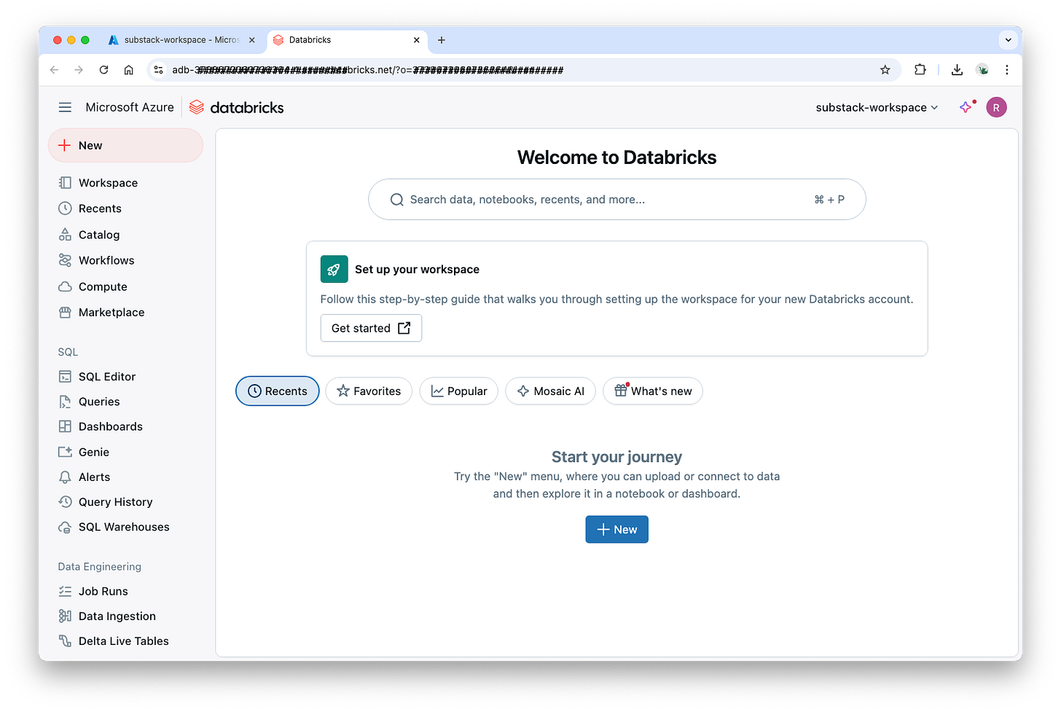The image size is (1061, 712).
Task: Select the Favorites filter tab
Action: pos(368,391)
